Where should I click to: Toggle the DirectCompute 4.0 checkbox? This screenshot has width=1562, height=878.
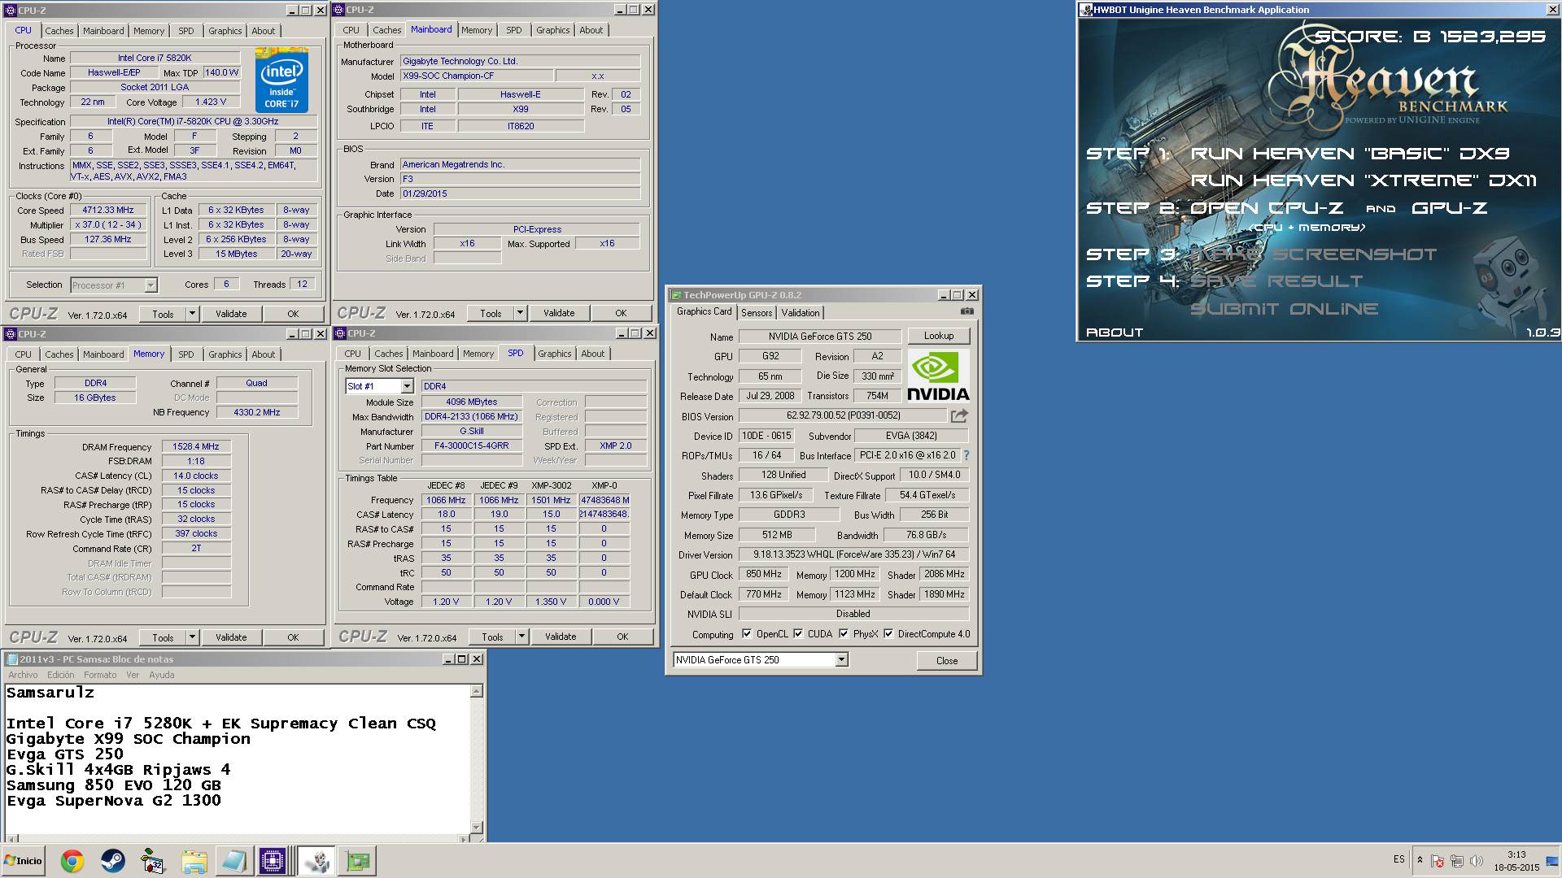[888, 634]
